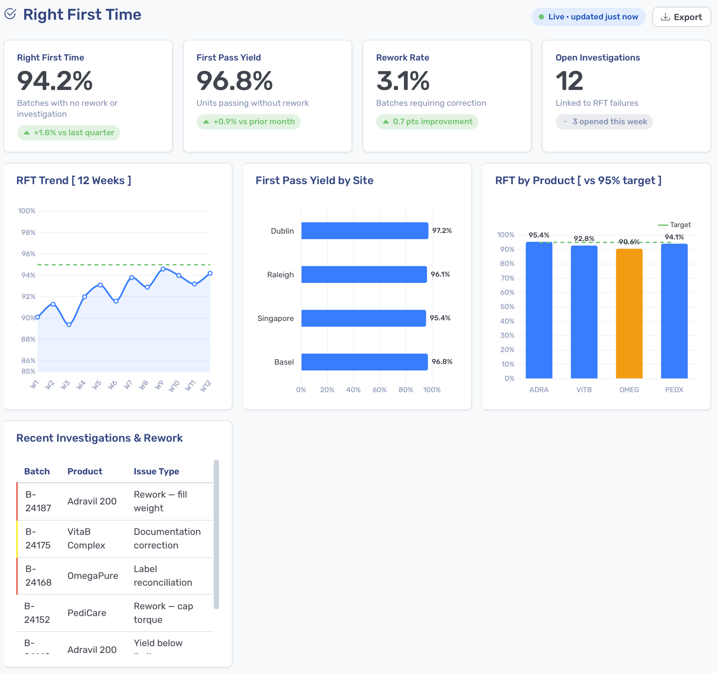This screenshot has width=718, height=673.
Task: Click the checkmark icon beside Right First Time title
Action: (x=10, y=14)
